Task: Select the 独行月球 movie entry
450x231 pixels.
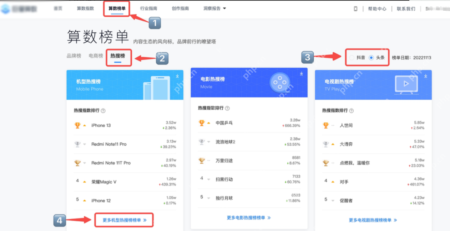Action: 249,198
